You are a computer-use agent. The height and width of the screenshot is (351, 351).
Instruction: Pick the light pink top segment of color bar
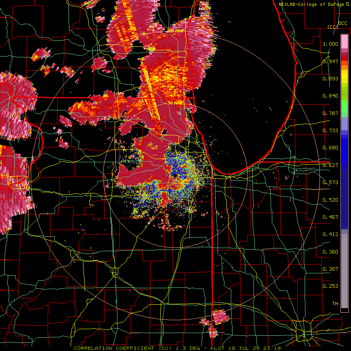[x=344, y=41]
